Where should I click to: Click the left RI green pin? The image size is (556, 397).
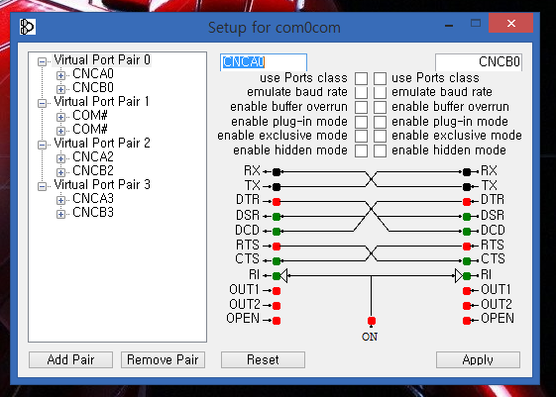(x=277, y=275)
